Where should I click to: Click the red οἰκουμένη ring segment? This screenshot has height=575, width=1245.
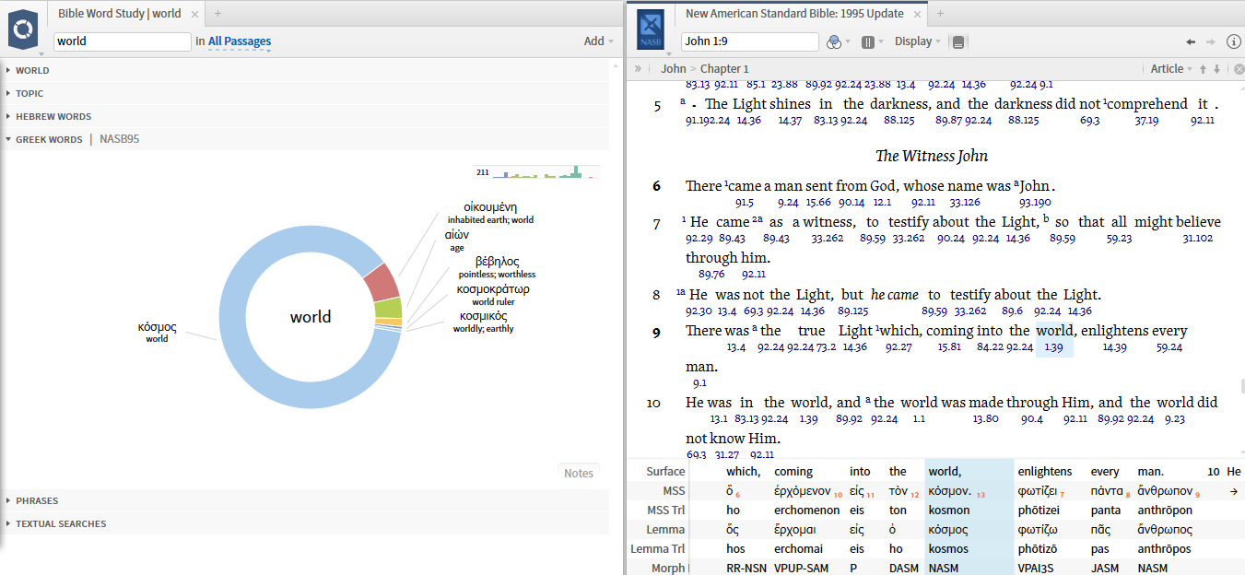[382, 283]
